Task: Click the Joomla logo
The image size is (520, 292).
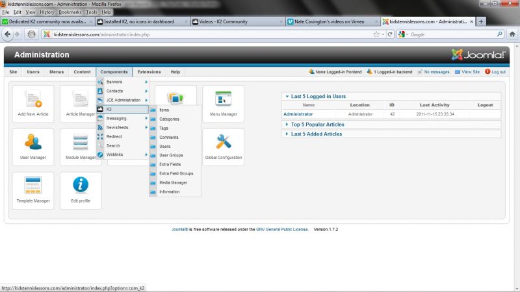Action: pos(478,55)
